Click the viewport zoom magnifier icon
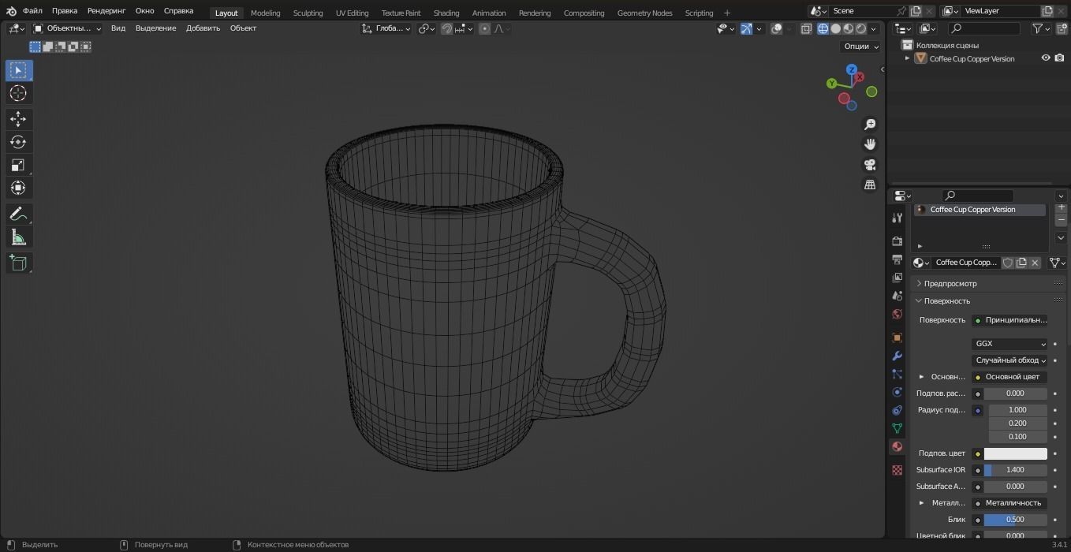This screenshot has width=1071, height=552. [x=870, y=125]
